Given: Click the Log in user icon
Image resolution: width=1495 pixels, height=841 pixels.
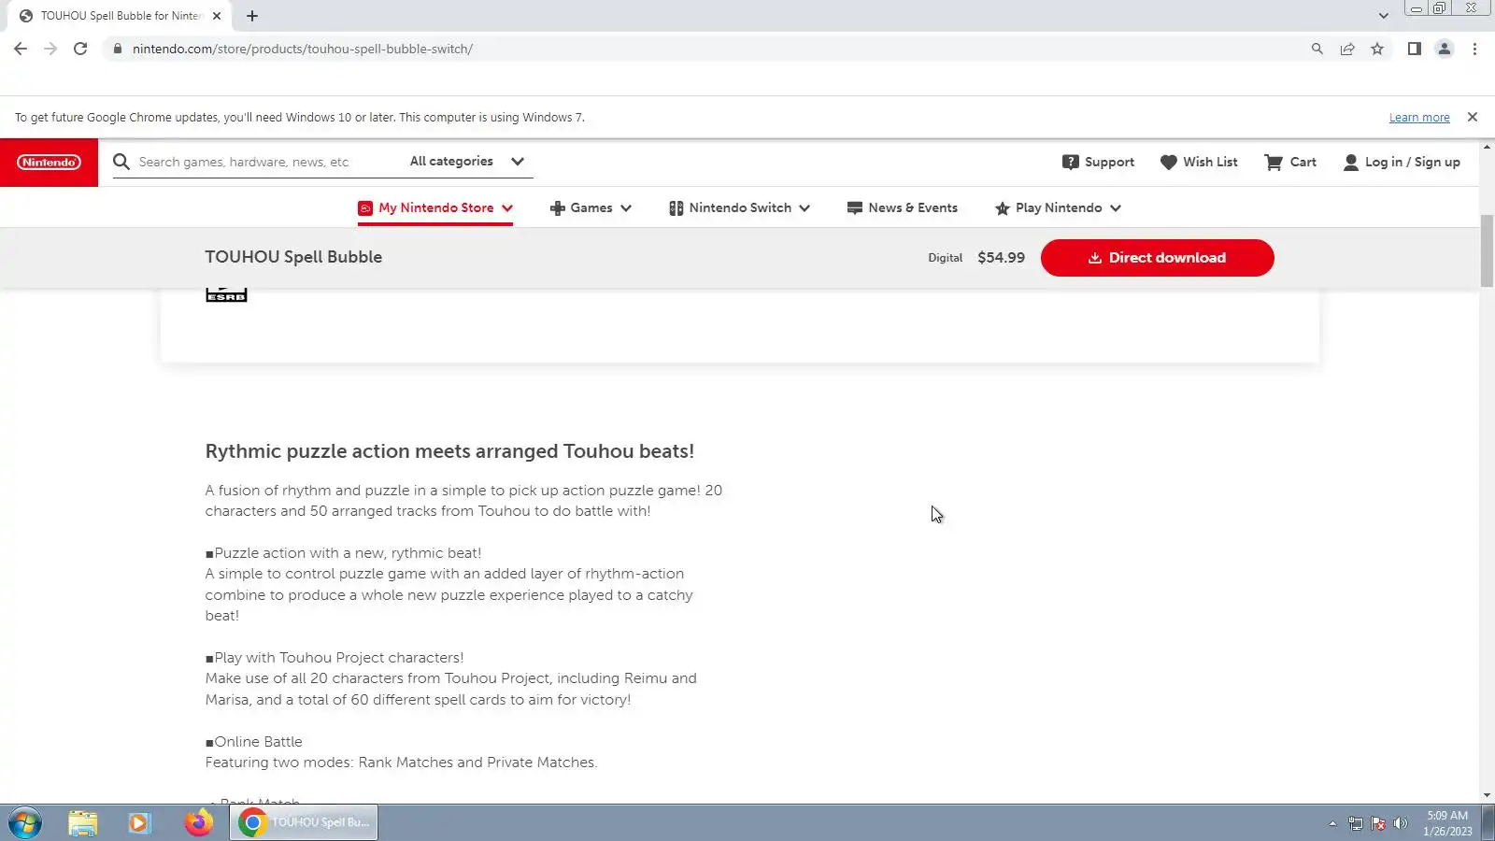Looking at the screenshot, I should tap(1351, 162).
